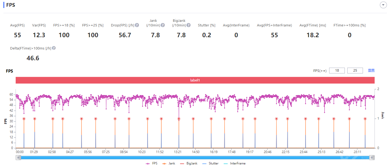This screenshot has width=390, height=166.
Task: Click the FPS panel title heading
Action: (11, 5)
